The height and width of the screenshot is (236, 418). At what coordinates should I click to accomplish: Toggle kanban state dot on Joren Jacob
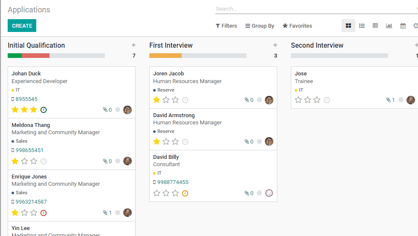pyautogui.click(x=259, y=100)
